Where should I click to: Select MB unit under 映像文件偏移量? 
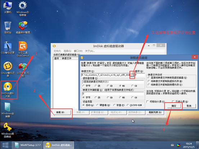pyautogui.click(x=122, y=98)
